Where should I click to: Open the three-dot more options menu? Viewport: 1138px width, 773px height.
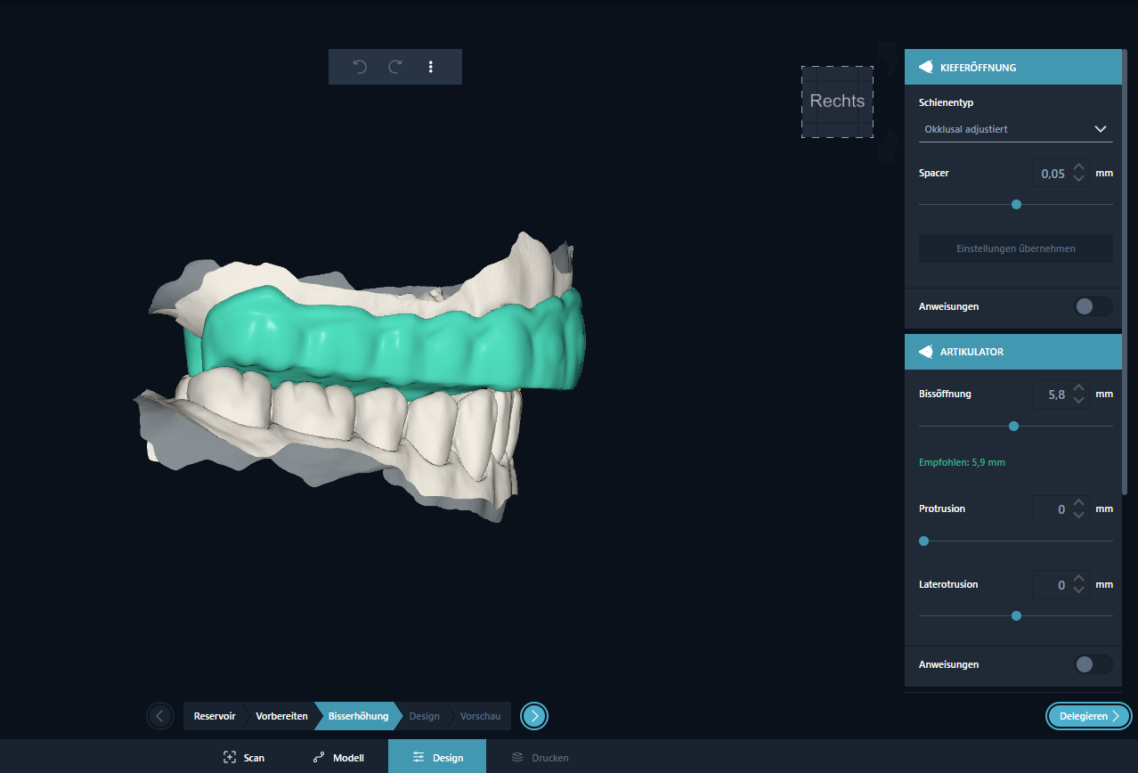[431, 67]
